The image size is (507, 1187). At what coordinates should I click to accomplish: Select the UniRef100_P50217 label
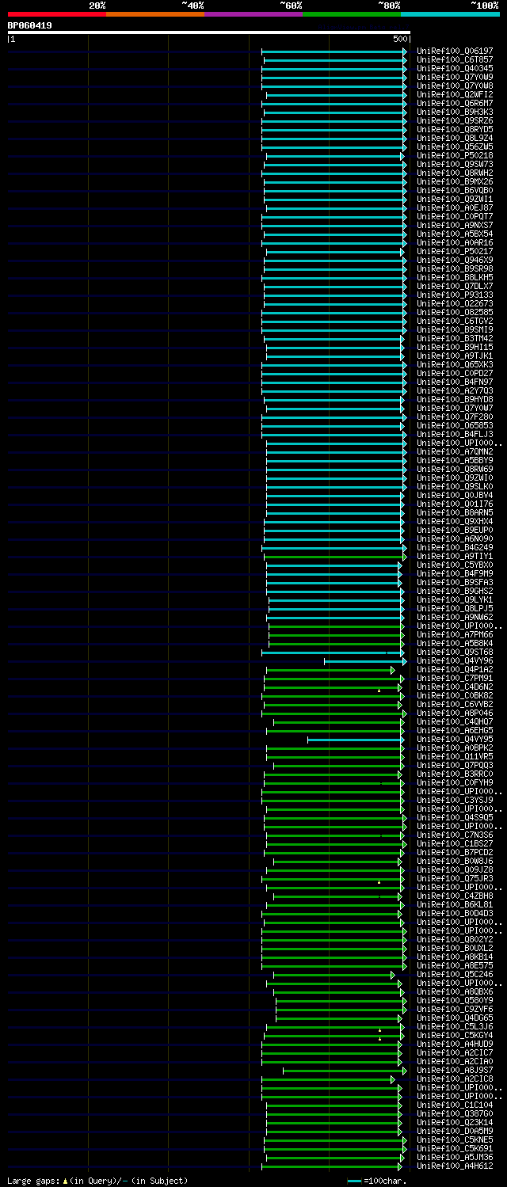pyautogui.click(x=455, y=251)
